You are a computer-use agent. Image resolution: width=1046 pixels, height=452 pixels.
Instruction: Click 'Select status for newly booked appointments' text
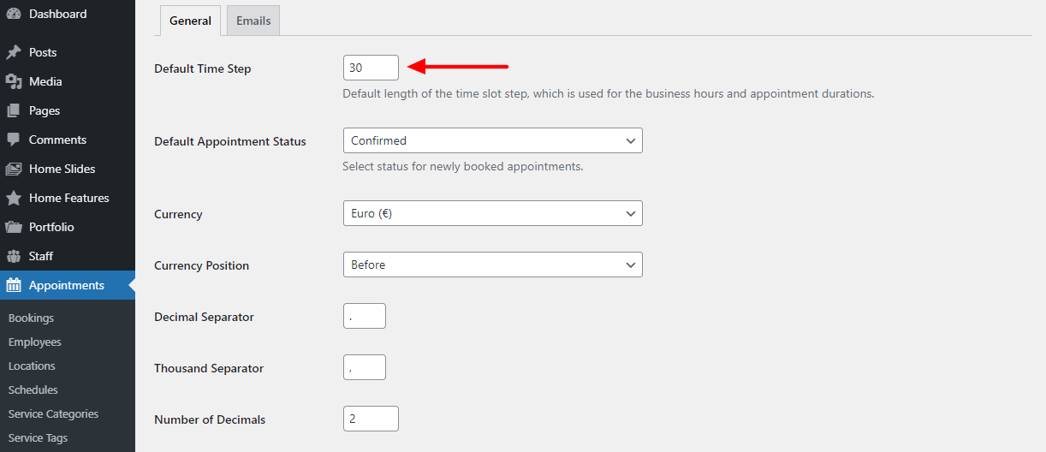463,166
